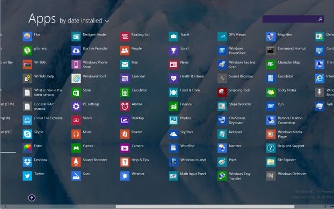Click the up arrow to return to Start
This screenshot has height=209, width=334.
pyautogui.click(x=32, y=198)
